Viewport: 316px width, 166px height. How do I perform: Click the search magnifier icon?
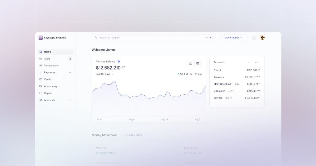(96, 38)
